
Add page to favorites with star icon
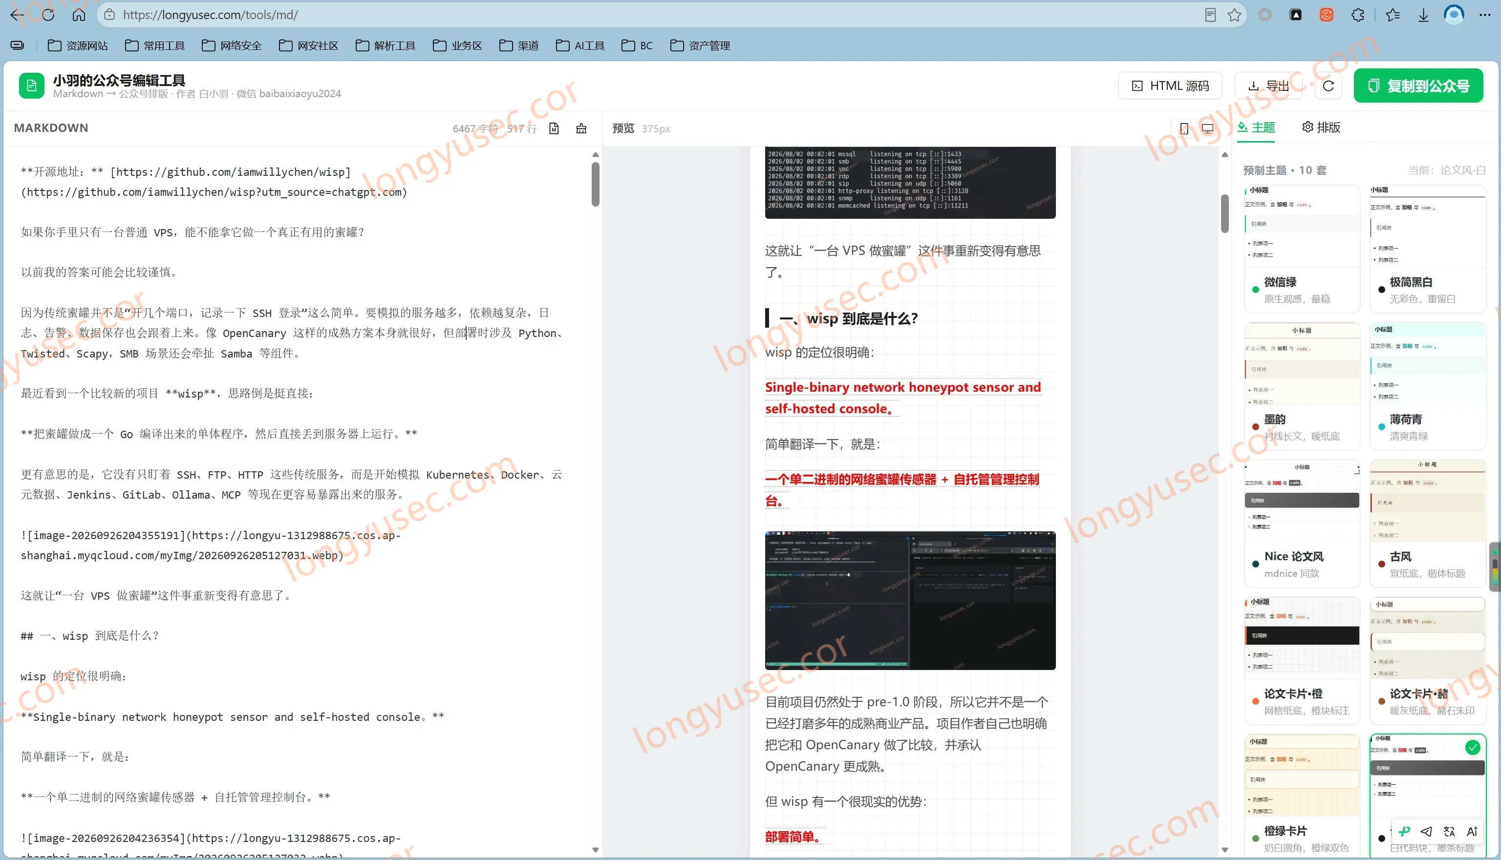pyautogui.click(x=1235, y=15)
